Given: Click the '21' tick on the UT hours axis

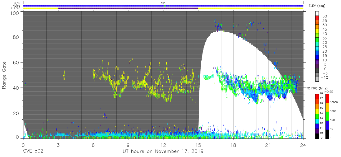Looking at the screenshot, I should (x=268, y=145).
